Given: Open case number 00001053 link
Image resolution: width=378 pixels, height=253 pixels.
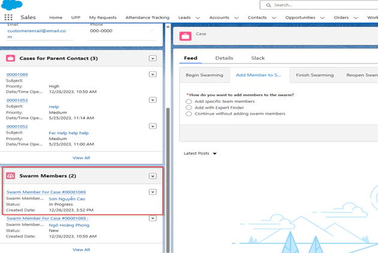Looking at the screenshot, I should [x=17, y=100].
